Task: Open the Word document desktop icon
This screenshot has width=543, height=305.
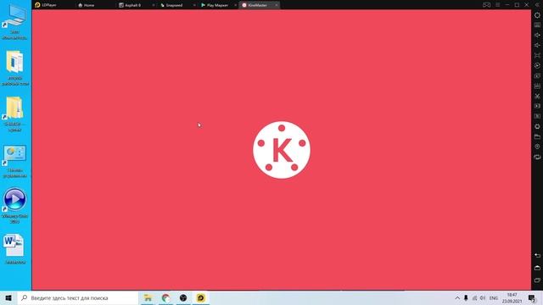Action: tap(14, 249)
